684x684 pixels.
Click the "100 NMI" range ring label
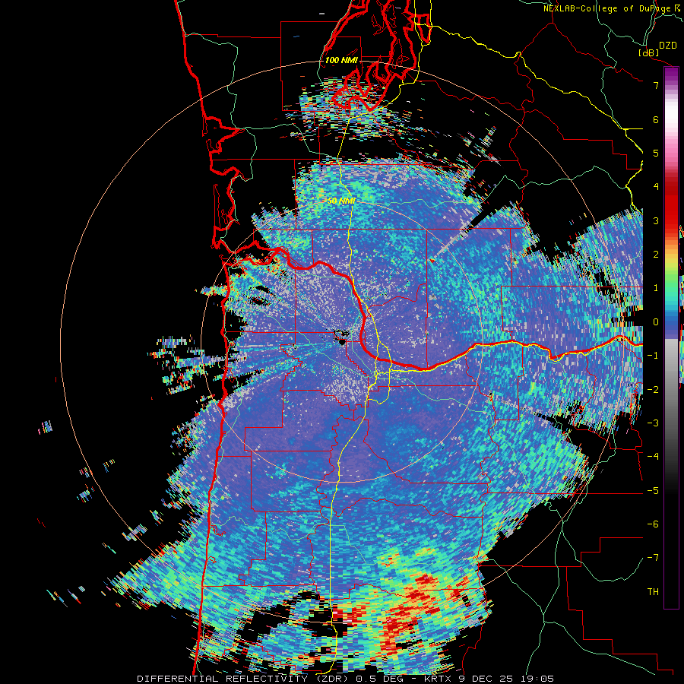click(x=341, y=60)
